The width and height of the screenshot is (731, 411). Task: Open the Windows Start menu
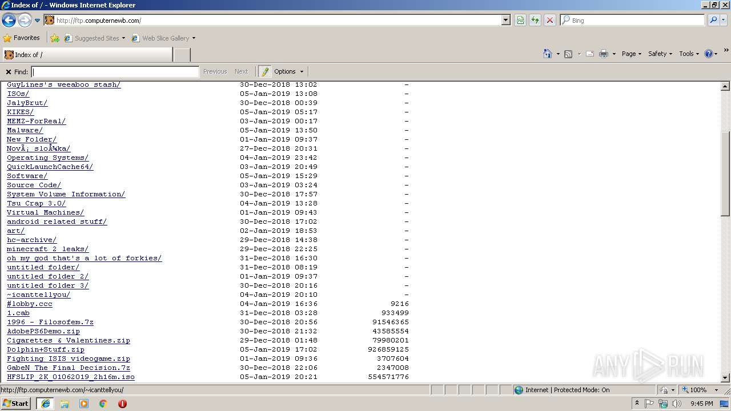[16, 404]
